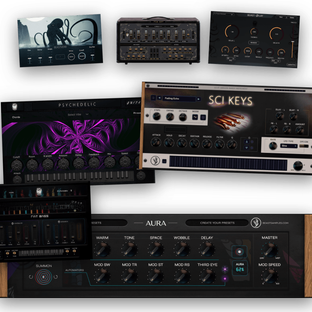Adjust the Aura WOBBLE knob

tap(182, 249)
